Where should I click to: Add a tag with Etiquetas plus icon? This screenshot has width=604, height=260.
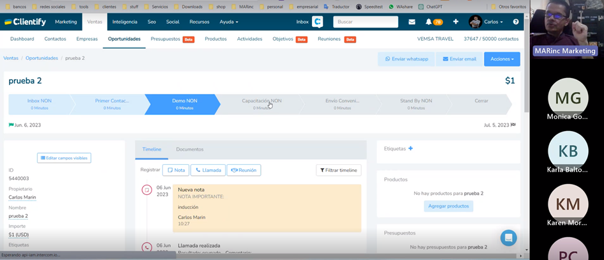point(410,148)
